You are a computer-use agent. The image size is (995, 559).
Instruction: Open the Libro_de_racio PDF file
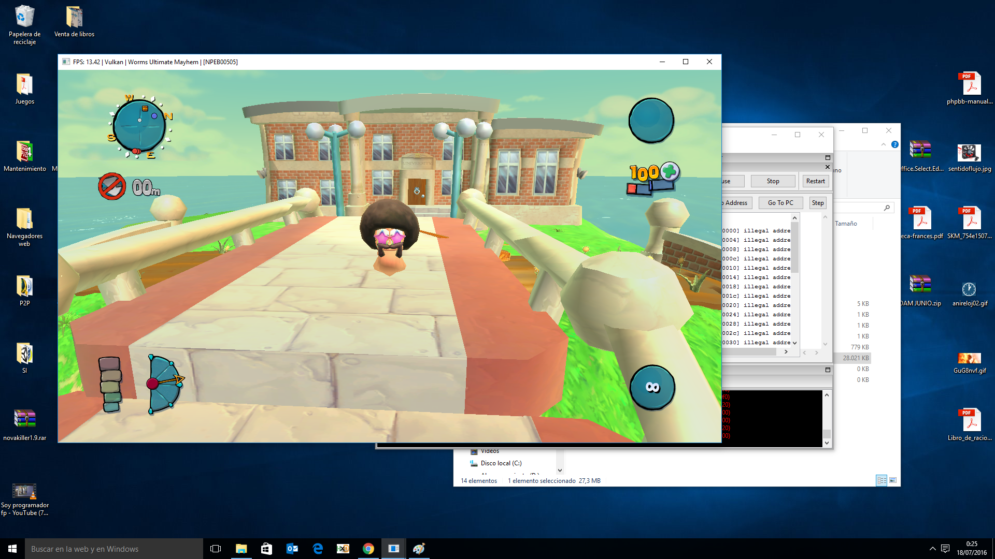point(970,425)
